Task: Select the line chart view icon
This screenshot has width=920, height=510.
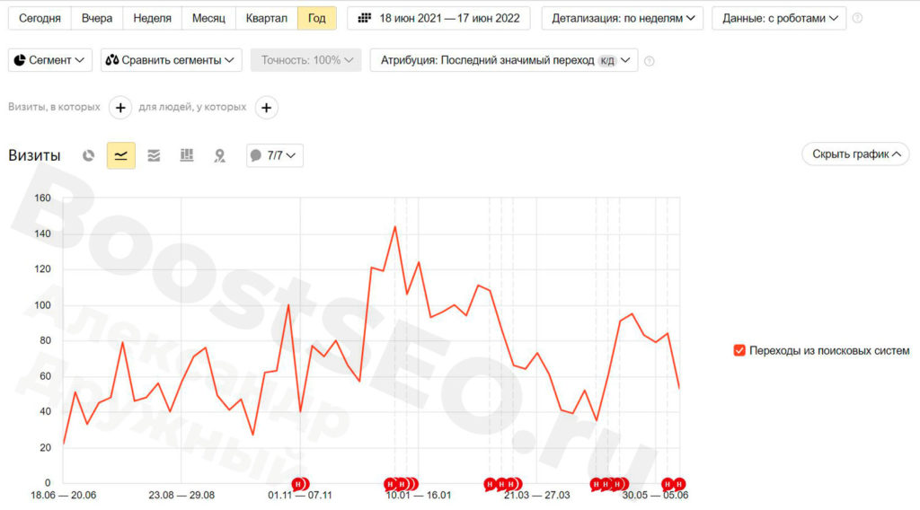Action: [121, 155]
